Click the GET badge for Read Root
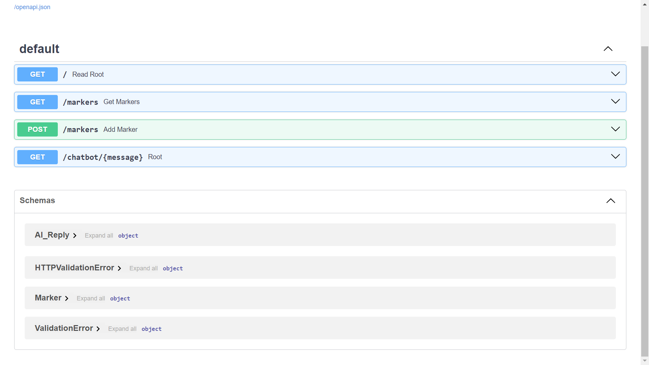This screenshot has width=649, height=365. pos(38,74)
